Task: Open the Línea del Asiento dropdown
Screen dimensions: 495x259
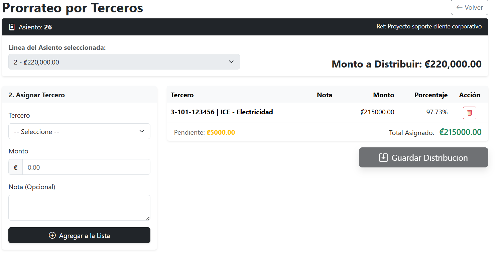Action: (x=124, y=61)
